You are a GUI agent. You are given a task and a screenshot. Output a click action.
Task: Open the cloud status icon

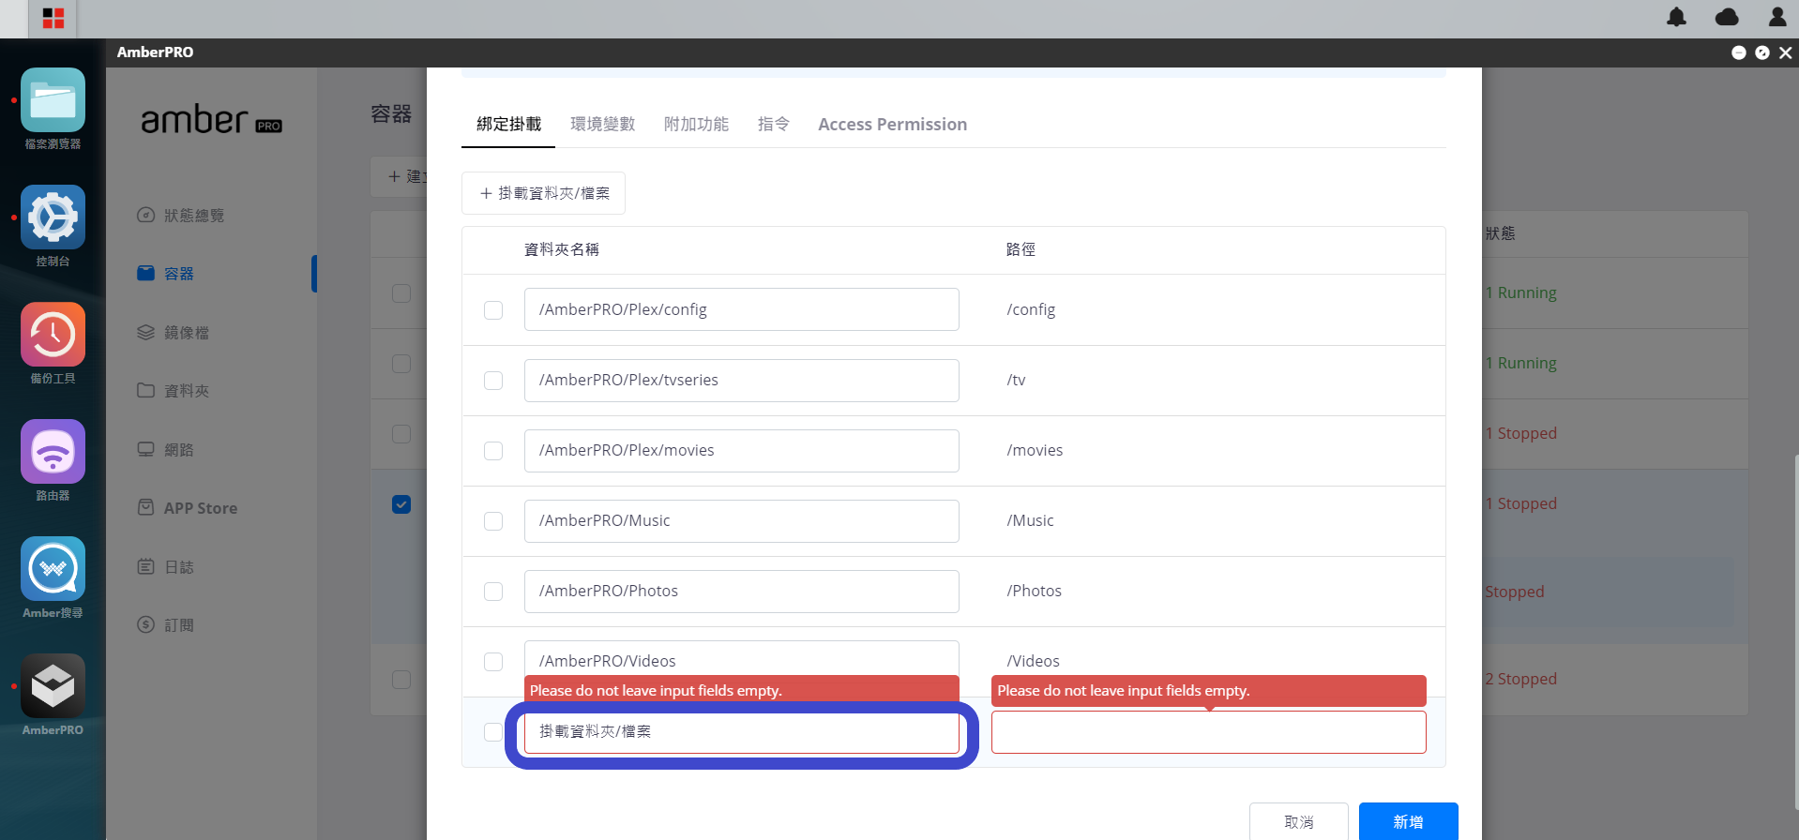(x=1727, y=17)
